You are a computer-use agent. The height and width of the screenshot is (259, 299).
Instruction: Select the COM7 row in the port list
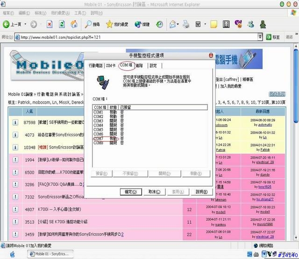(x=108, y=139)
